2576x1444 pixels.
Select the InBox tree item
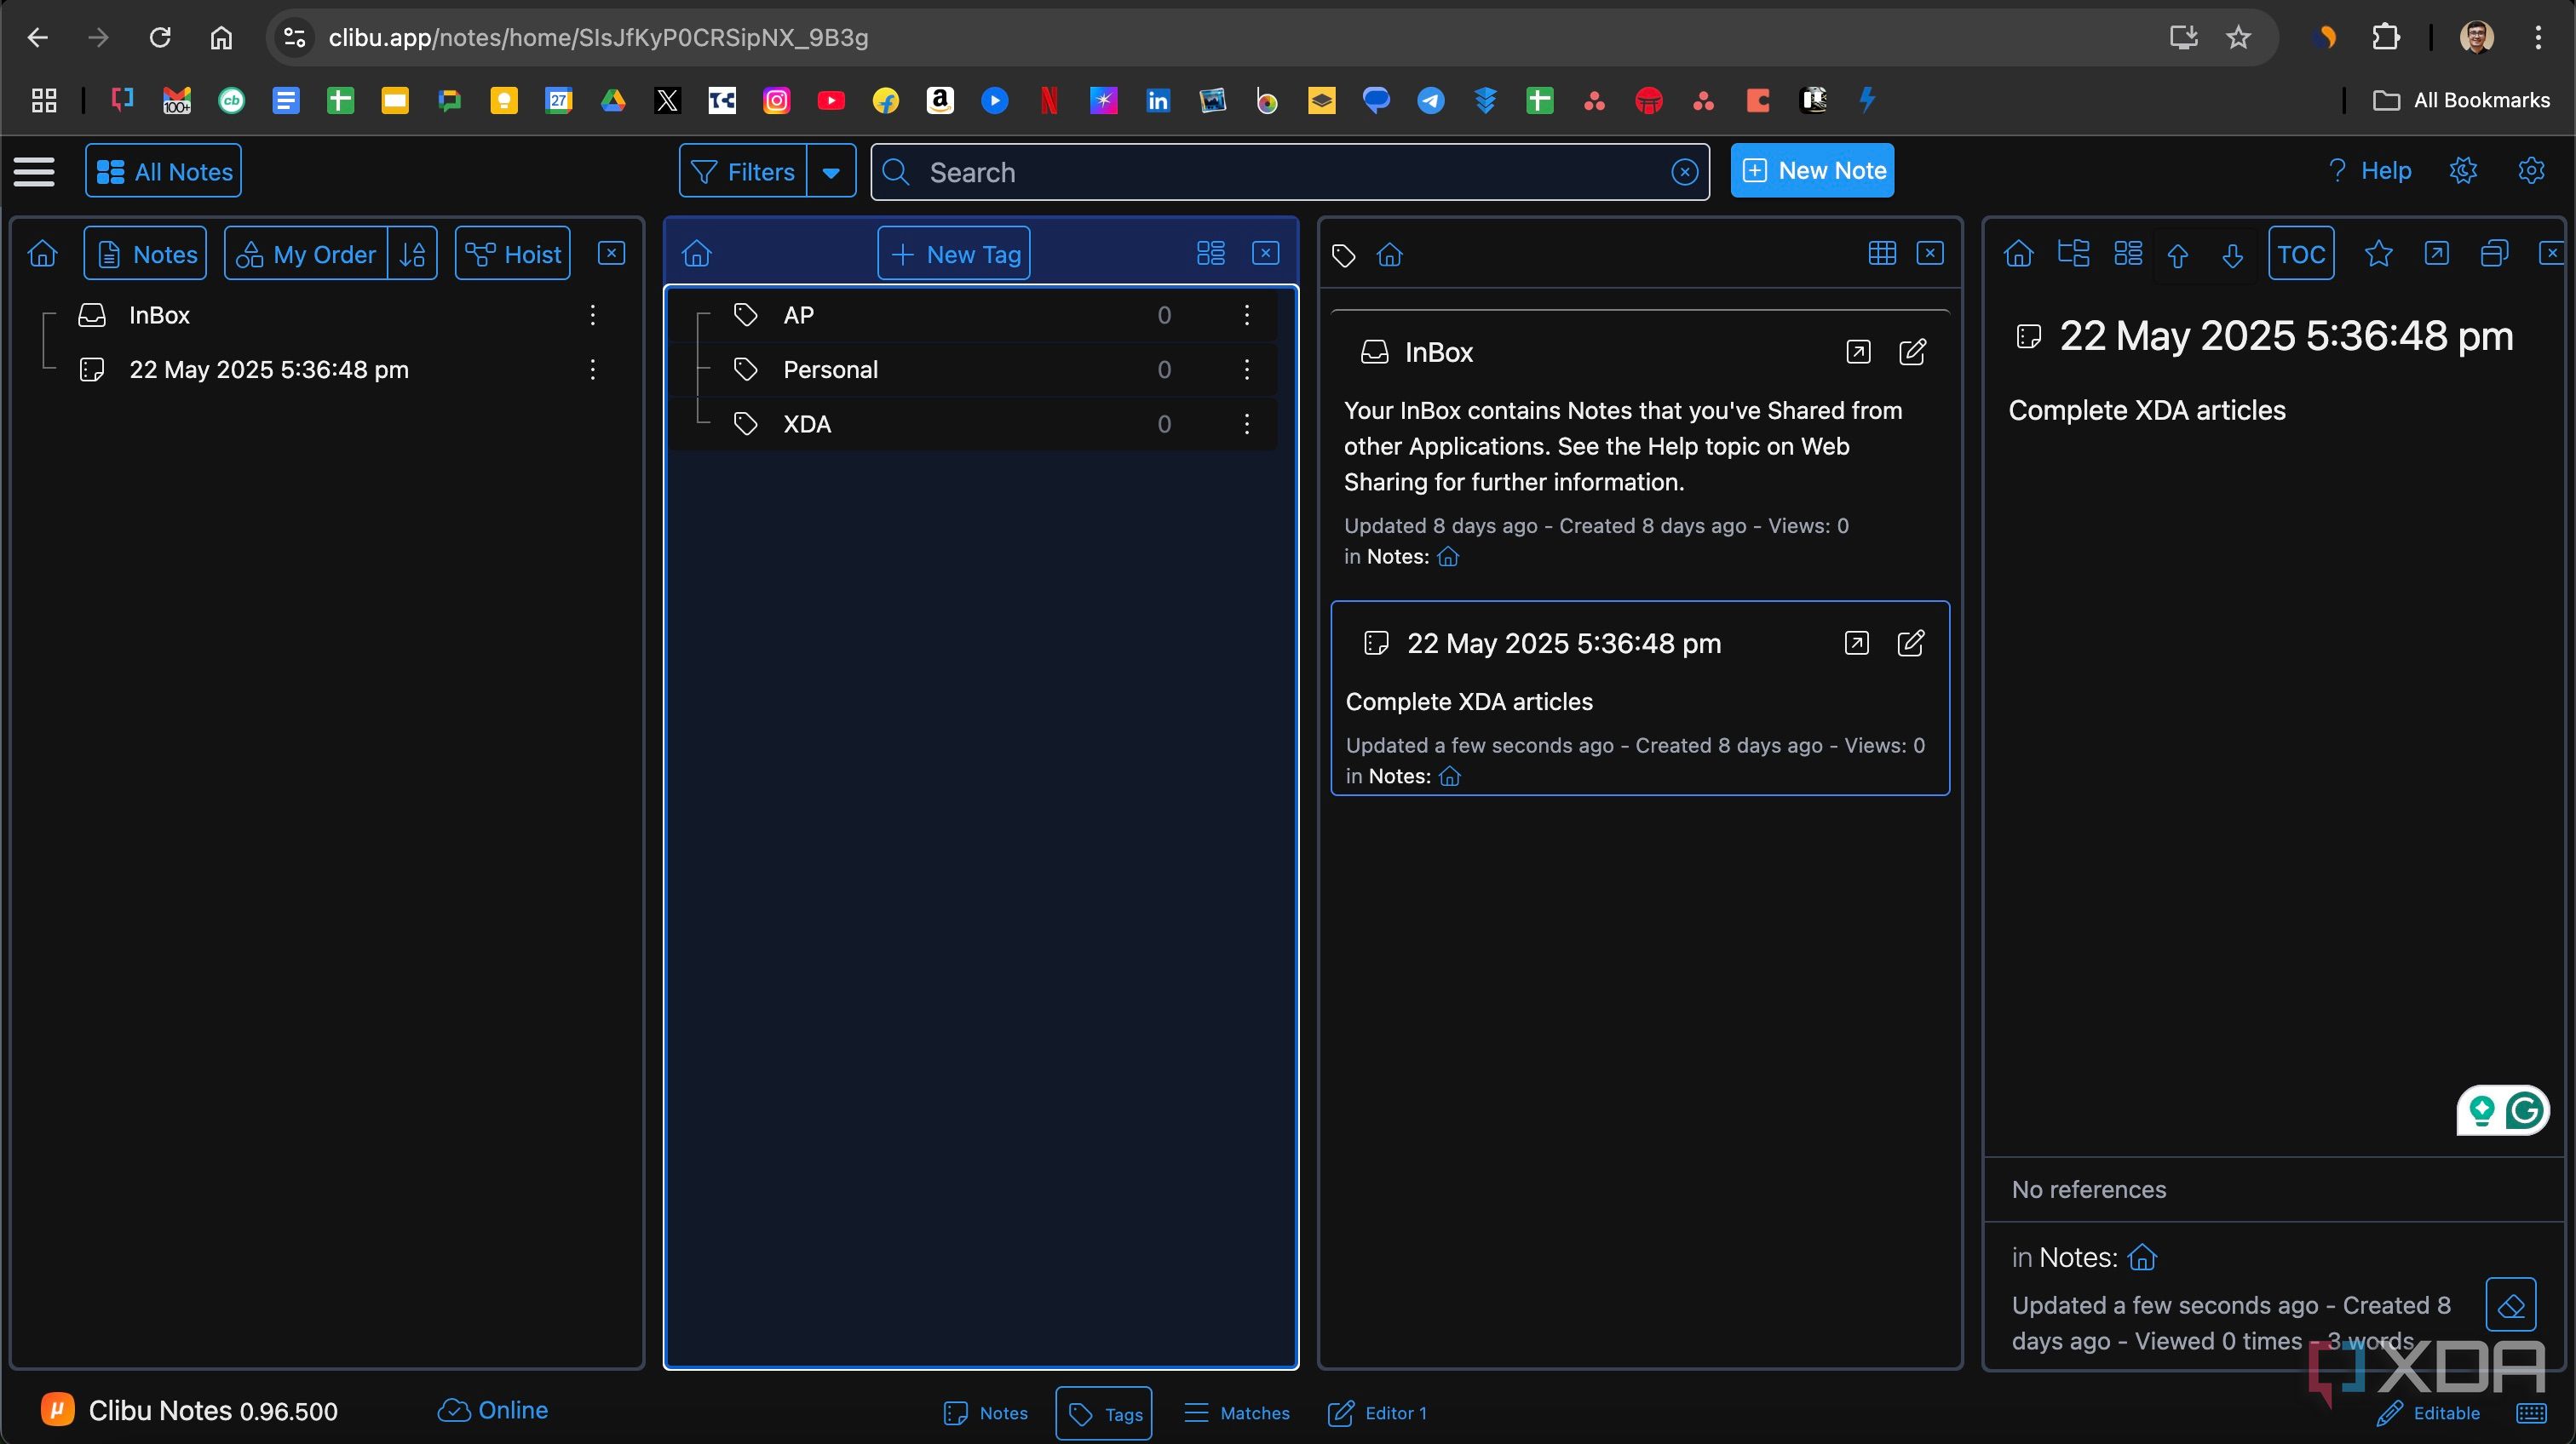coord(159,315)
